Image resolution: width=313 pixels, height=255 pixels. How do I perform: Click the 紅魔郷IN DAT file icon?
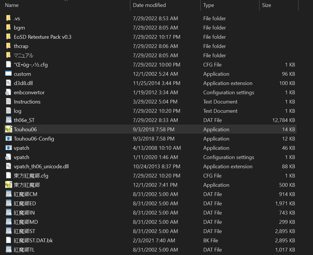[x=8, y=212]
